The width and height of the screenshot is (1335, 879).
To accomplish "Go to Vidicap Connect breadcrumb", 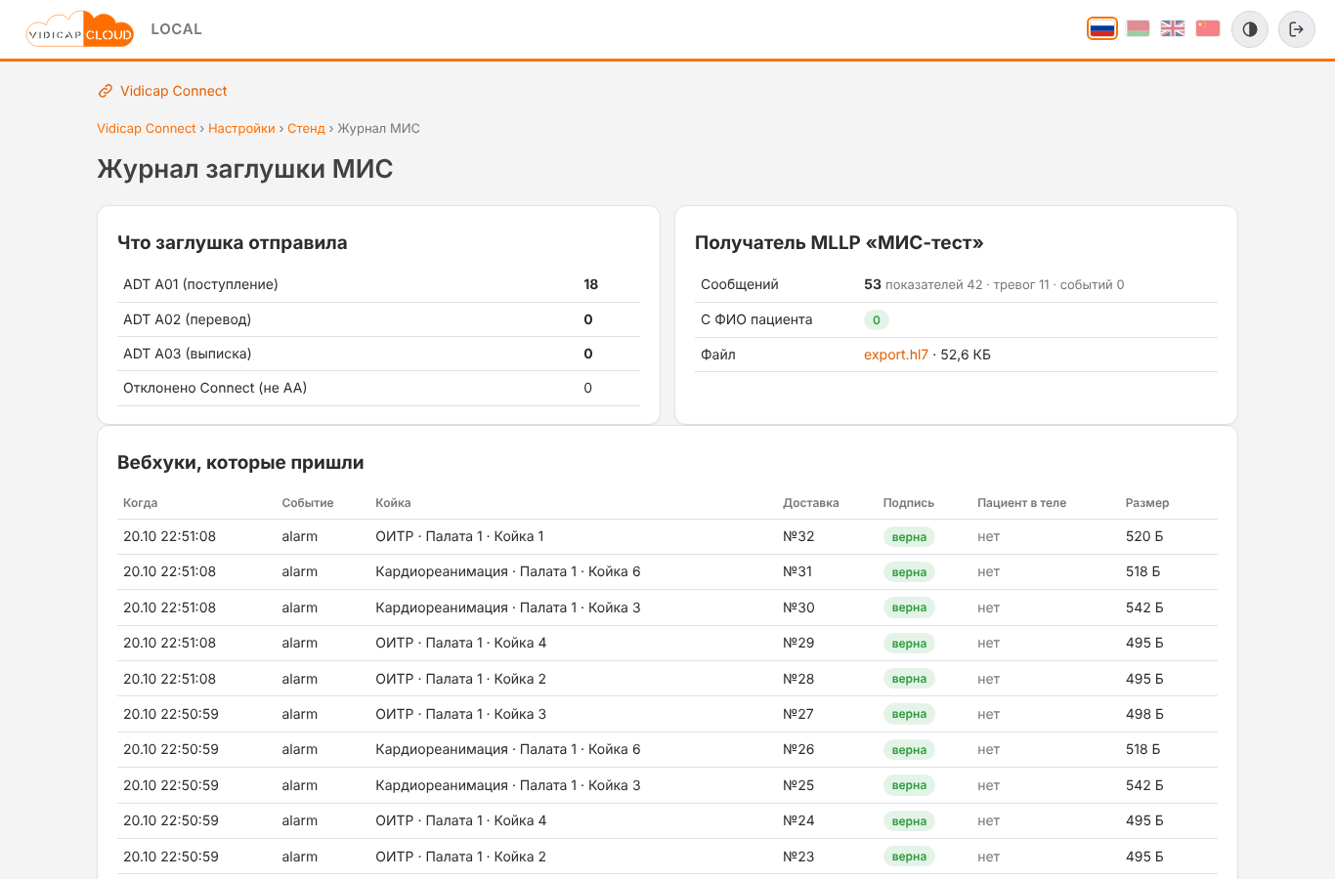I will (x=147, y=129).
